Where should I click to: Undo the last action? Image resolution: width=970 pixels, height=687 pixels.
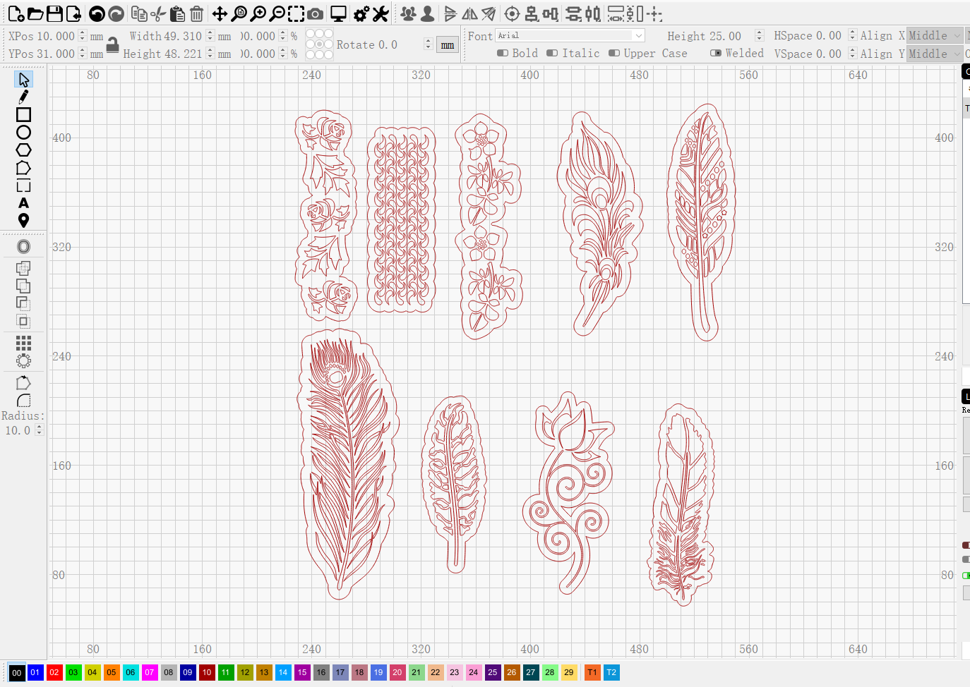97,13
